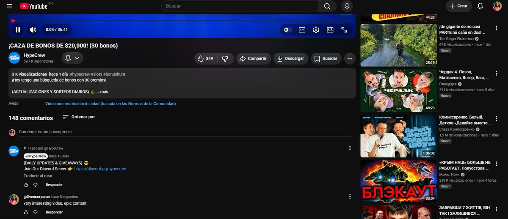Image resolution: width=508 pixels, height=219 pixels.
Task: Open thumbnail with 44:33 duration
Action: point(398,17)
